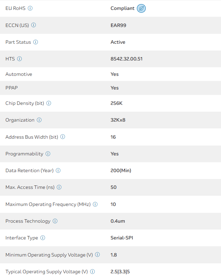This screenshot has height=277, width=221.
Task: Click the Typical Operating Supply Voltage info icon
Action: (x=93, y=272)
